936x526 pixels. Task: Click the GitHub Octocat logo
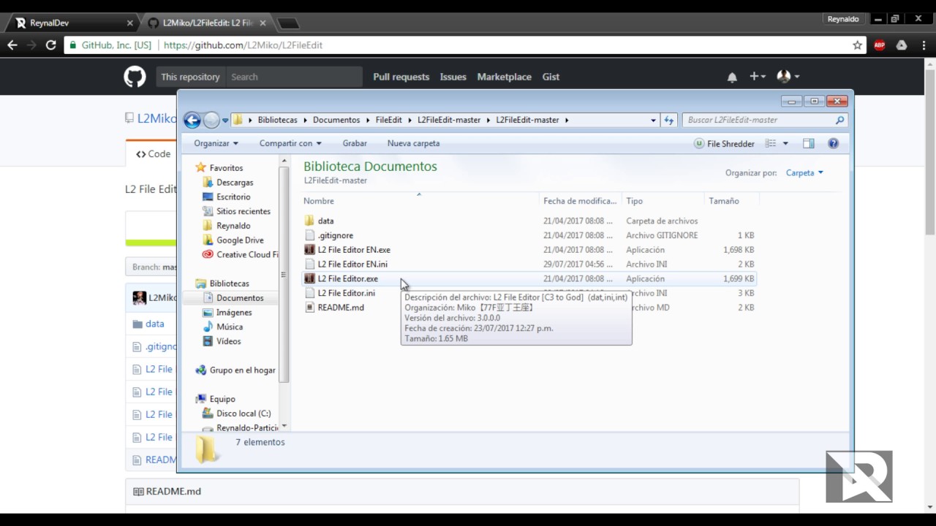tap(135, 77)
